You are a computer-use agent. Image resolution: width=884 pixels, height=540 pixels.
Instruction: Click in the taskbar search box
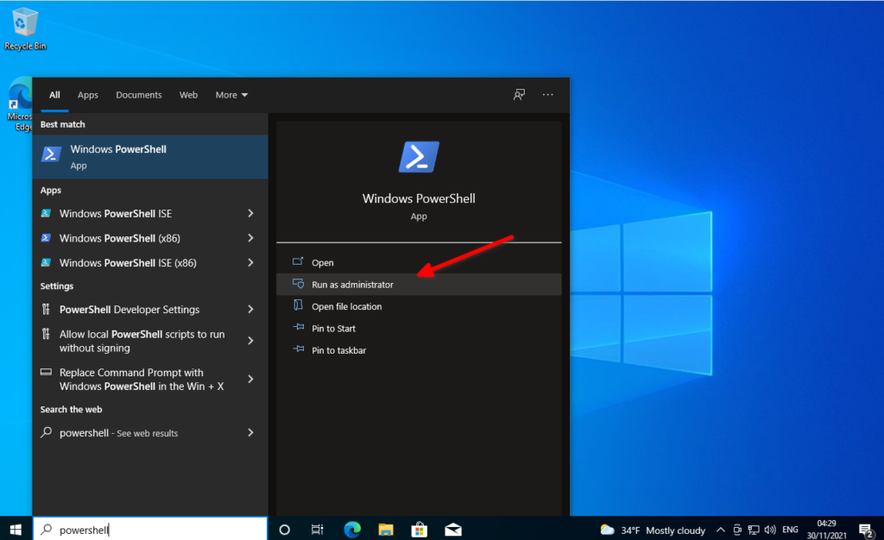[x=150, y=530]
